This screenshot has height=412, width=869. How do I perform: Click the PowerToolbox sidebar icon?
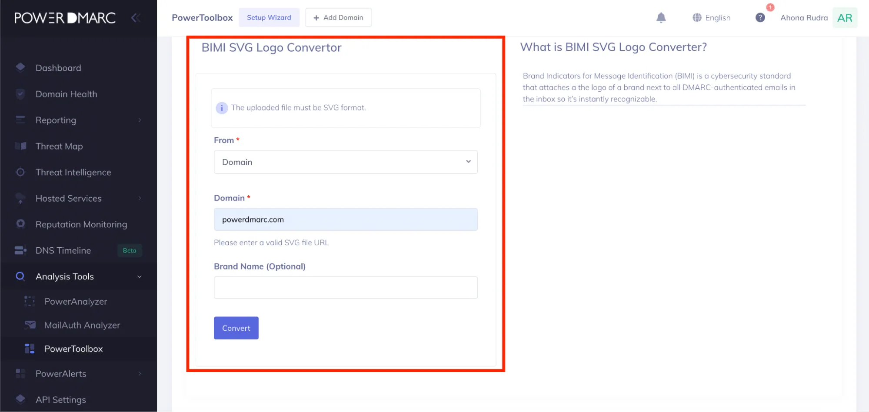30,349
